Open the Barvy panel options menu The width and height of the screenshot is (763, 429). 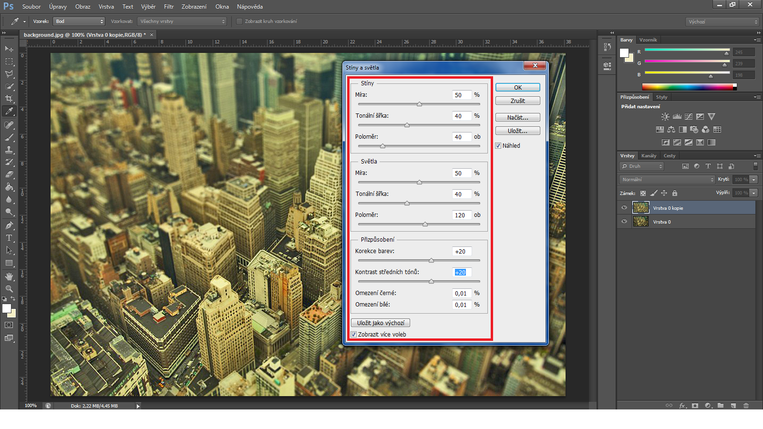[x=757, y=40]
